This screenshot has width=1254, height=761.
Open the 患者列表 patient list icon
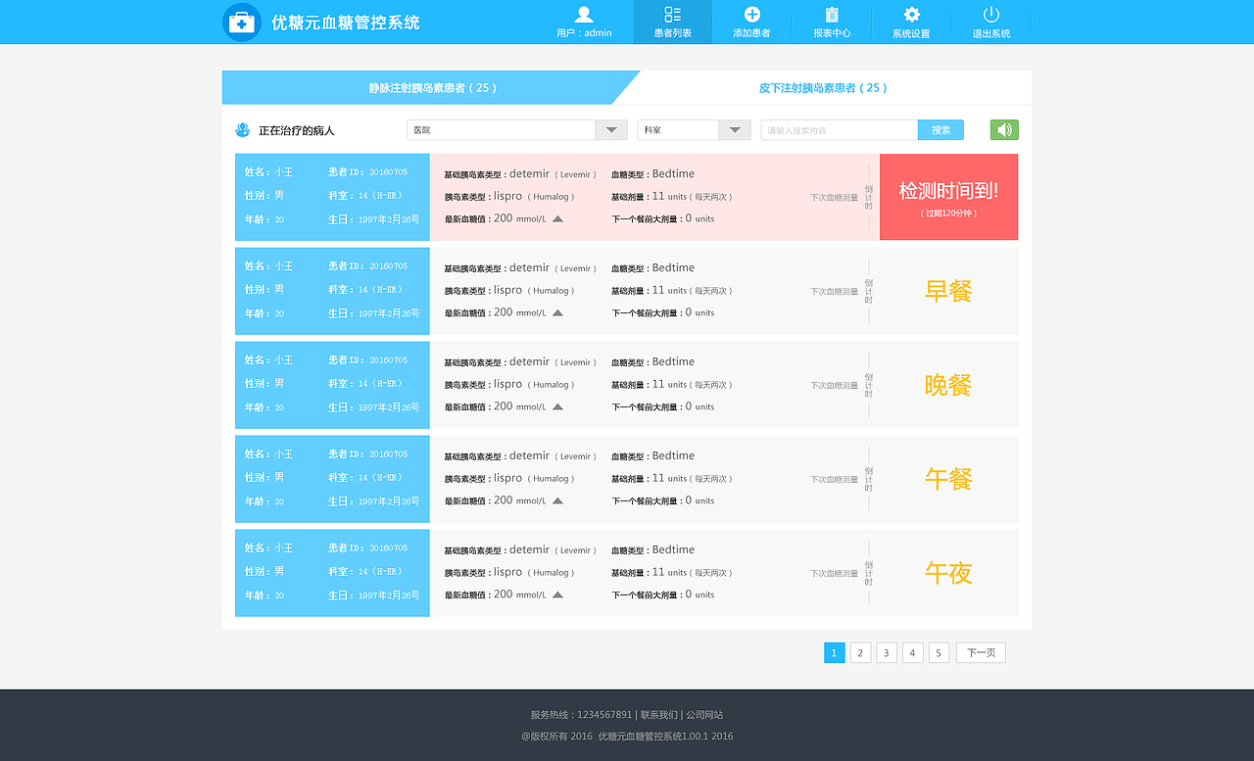coord(672,15)
